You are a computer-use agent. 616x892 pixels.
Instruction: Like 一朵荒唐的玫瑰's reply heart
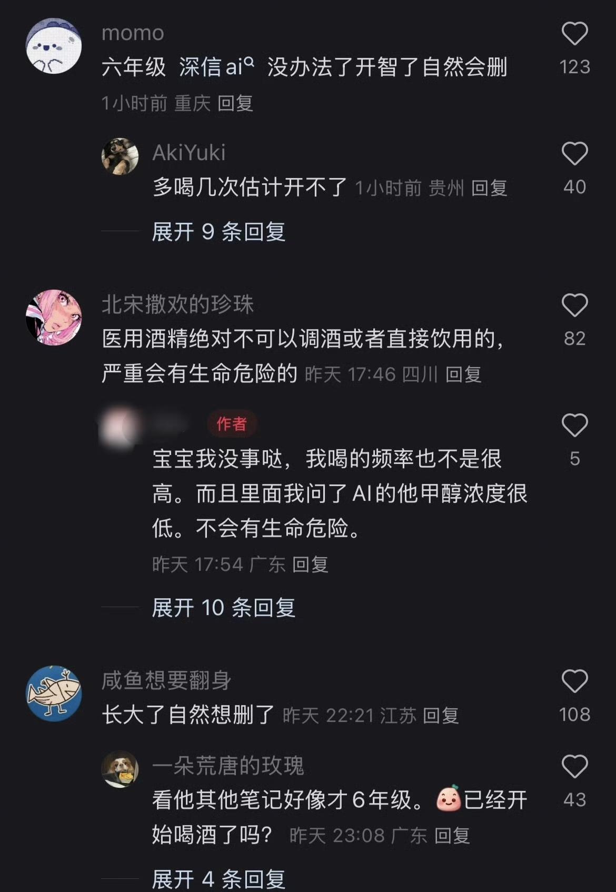click(574, 767)
